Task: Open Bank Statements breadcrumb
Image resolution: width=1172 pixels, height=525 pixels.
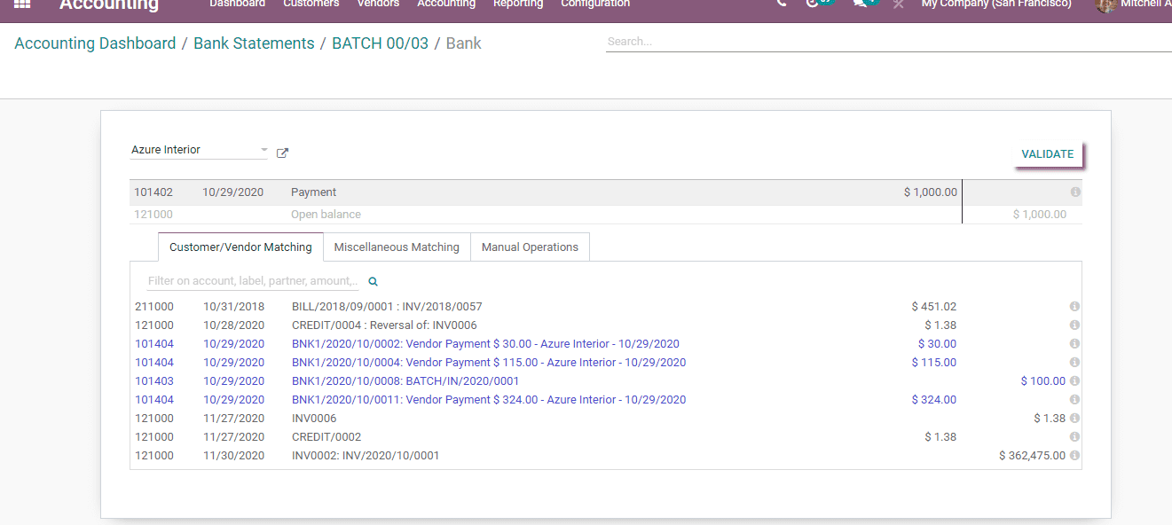Action: click(254, 43)
